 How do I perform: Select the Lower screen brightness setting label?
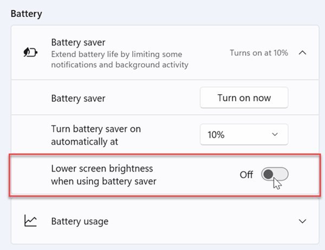[103, 175]
